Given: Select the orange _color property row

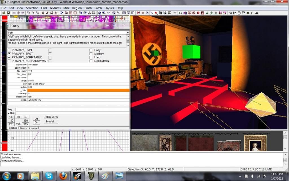Looking at the screenshot, I should click(69, 90).
